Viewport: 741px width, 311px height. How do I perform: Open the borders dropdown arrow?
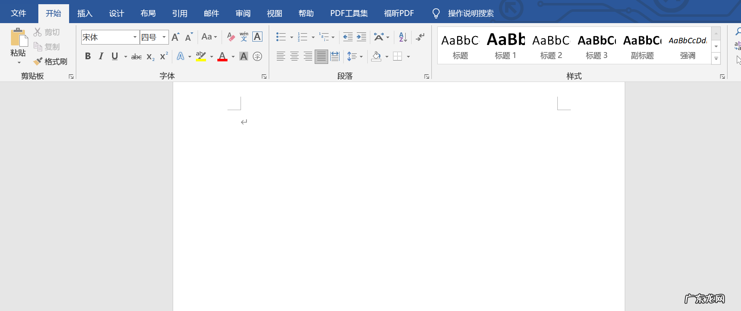click(408, 57)
